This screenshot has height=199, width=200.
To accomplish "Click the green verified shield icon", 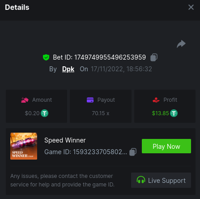I will click(x=46, y=57).
